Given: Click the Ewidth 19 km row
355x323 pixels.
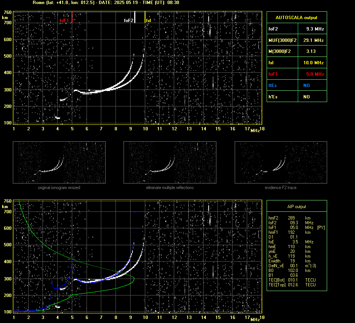Looking at the screenshot, I should click(289, 261).
